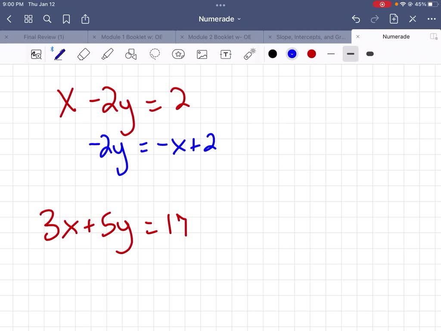Image resolution: width=441 pixels, height=331 pixels.
Task: Insert an image with the photo tool
Action: pos(202,54)
